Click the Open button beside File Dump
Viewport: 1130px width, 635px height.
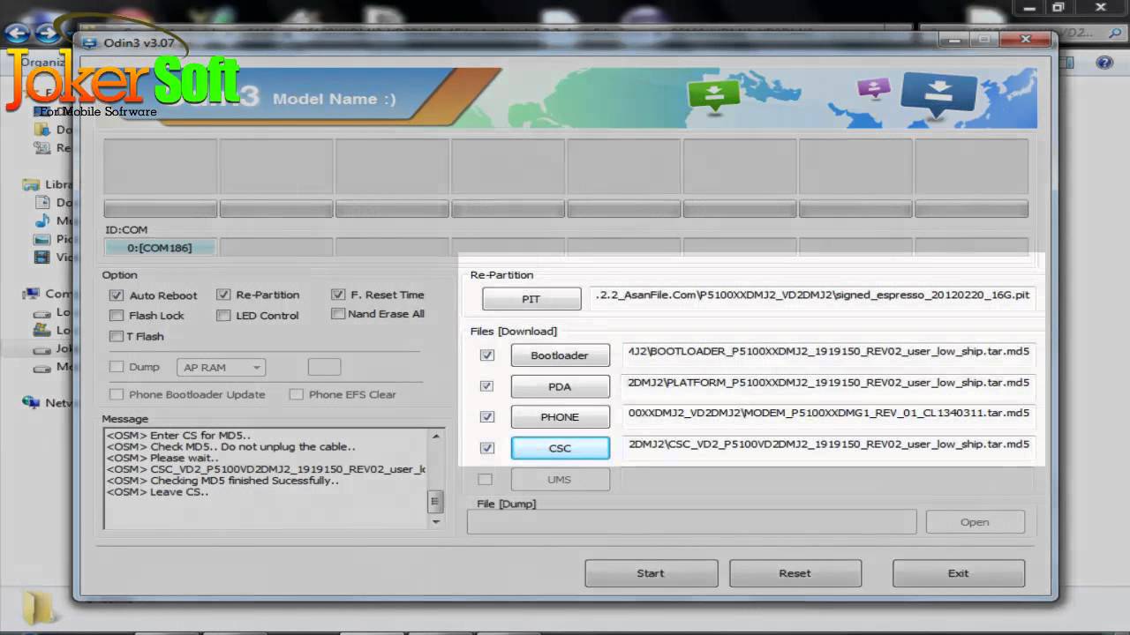point(975,522)
